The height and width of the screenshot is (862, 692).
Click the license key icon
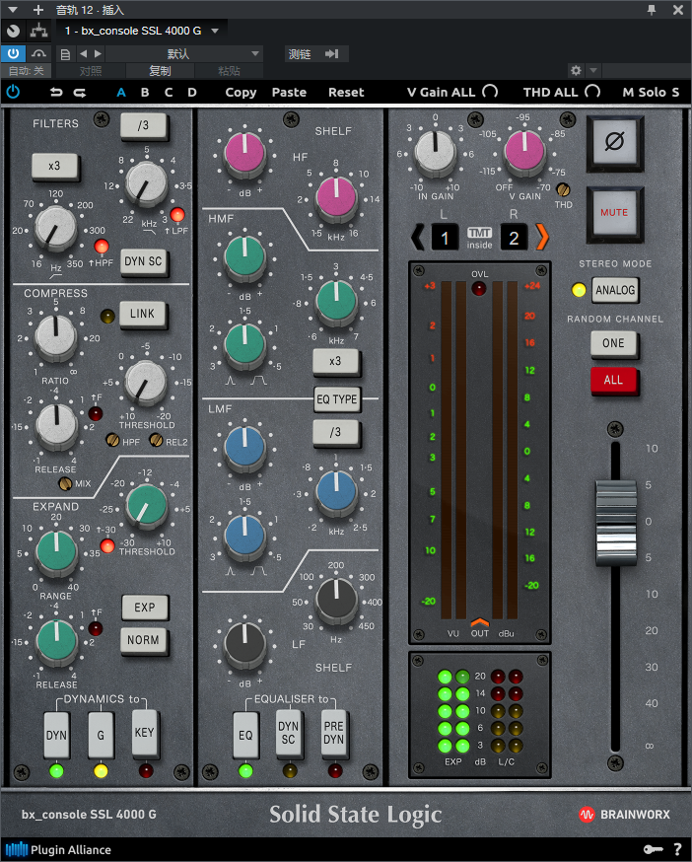(x=654, y=850)
